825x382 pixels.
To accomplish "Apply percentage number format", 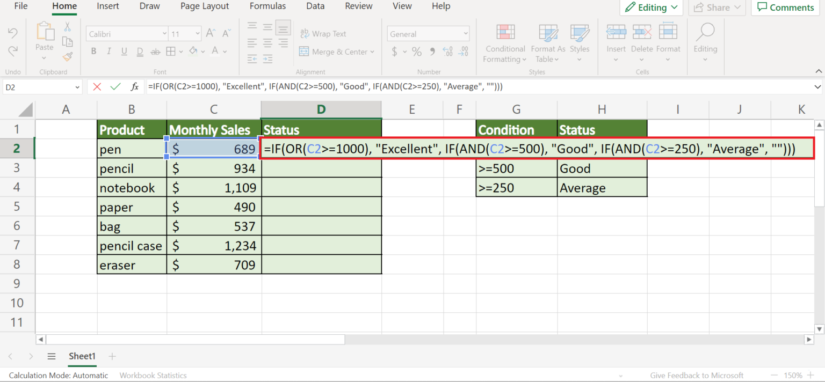I will pyautogui.click(x=416, y=52).
